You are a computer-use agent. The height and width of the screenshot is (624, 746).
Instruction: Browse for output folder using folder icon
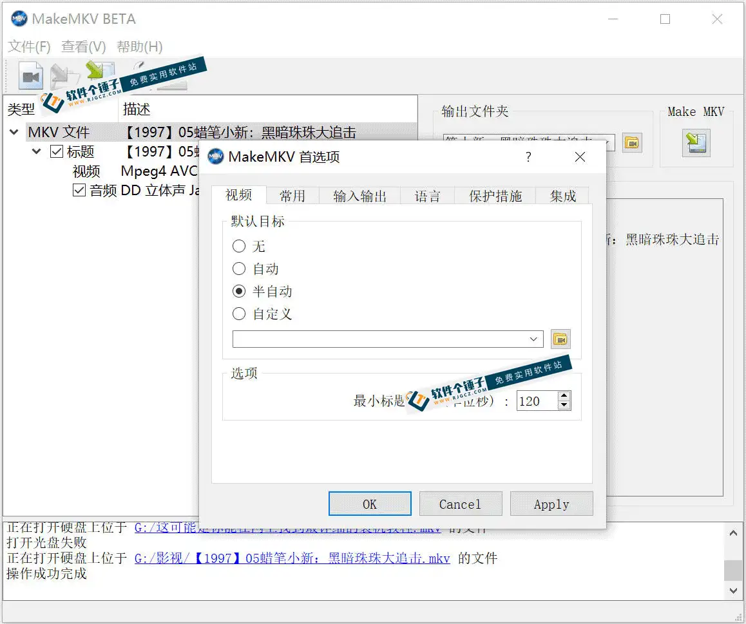click(x=632, y=143)
